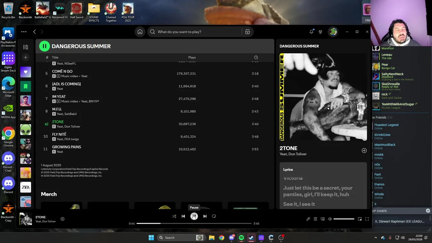Open File Explorer in taskbar
Screen dimensions: 432x243
point(212,238)
